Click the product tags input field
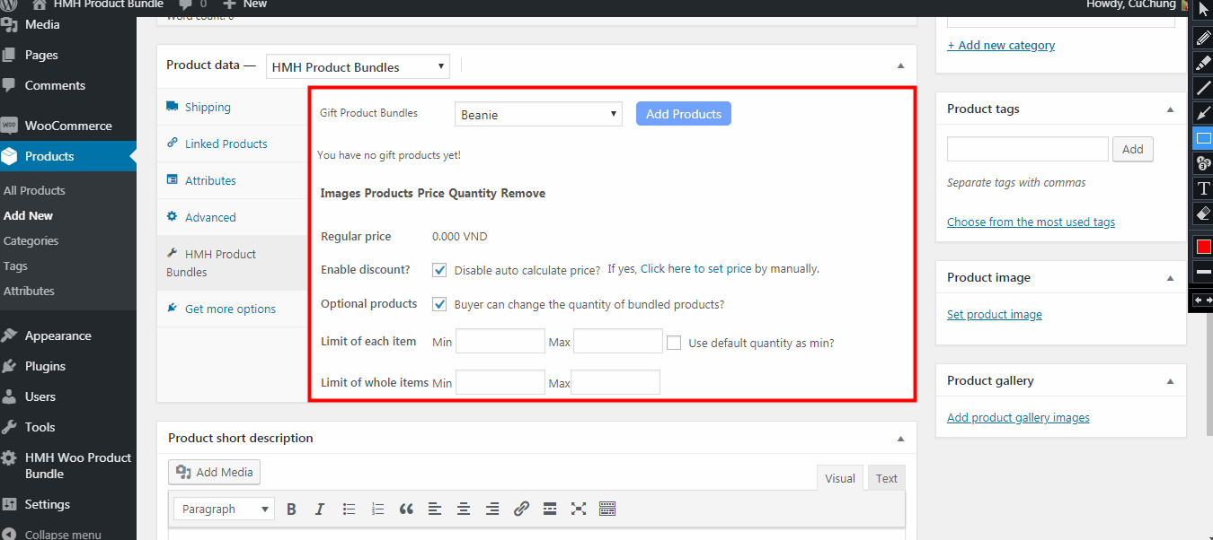 (x=1028, y=149)
